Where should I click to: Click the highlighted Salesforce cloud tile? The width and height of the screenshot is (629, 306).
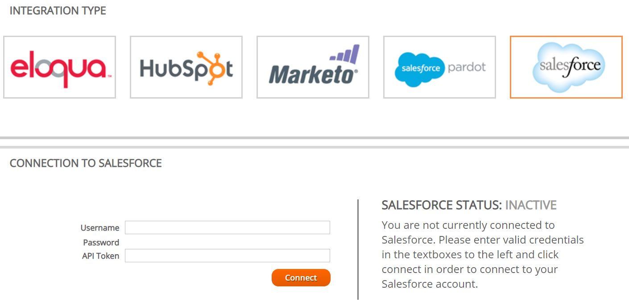(x=566, y=67)
